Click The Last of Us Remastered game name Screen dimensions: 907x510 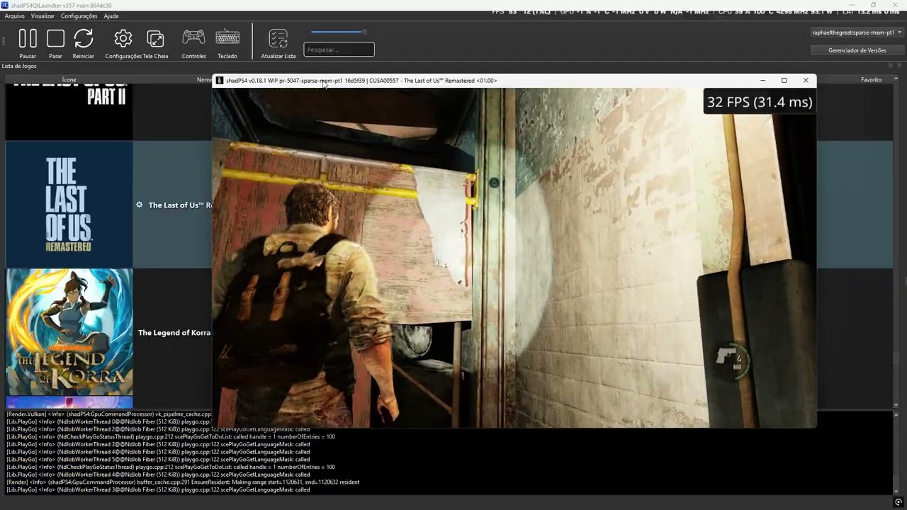point(180,205)
